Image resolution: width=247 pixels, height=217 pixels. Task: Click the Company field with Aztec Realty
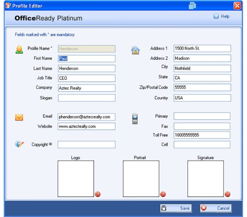[86, 88]
